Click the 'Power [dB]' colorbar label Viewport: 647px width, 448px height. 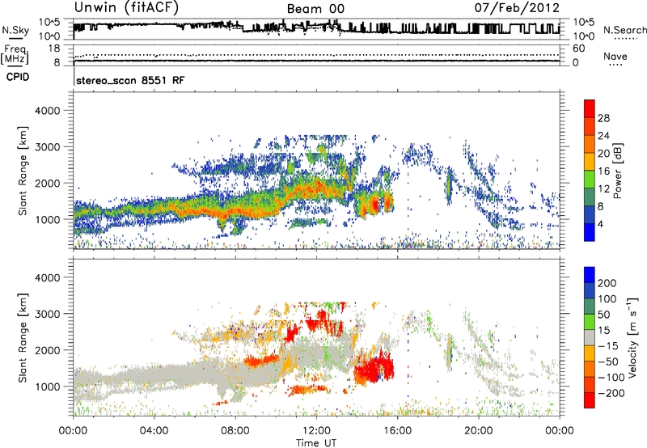[x=617, y=171]
